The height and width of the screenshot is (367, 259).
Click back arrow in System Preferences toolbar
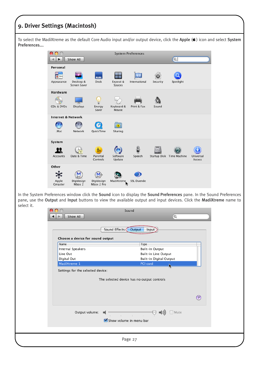(53, 59)
